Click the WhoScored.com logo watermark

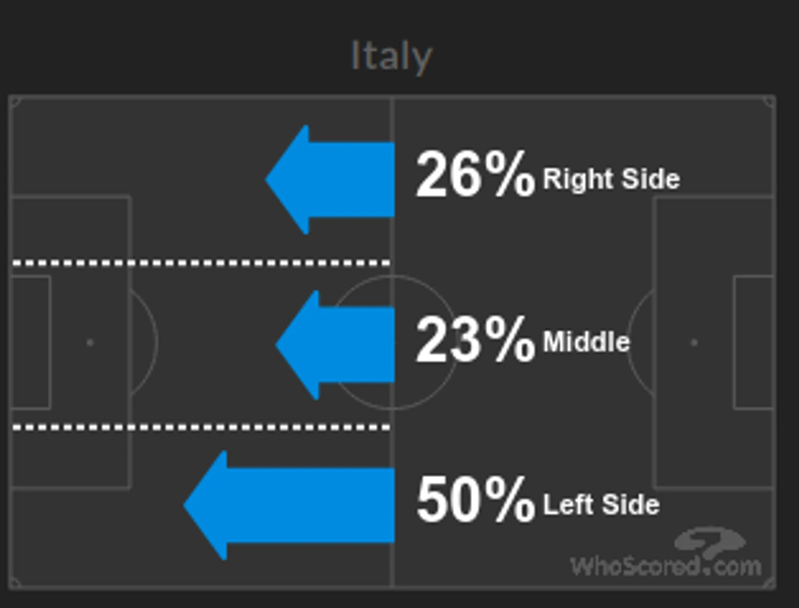pyautogui.click(x=666, y=553)
